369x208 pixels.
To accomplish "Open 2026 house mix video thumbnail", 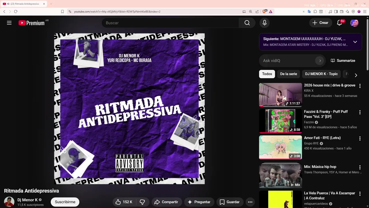I will [280, 95].
